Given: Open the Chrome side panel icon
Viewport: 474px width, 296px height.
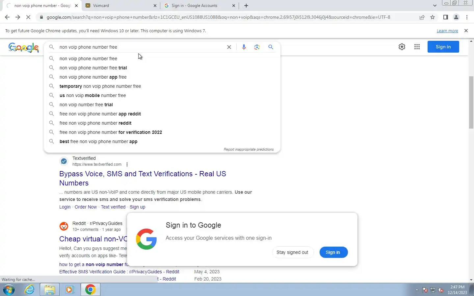Looking at the screenshot, I should [x=445, y=17].
